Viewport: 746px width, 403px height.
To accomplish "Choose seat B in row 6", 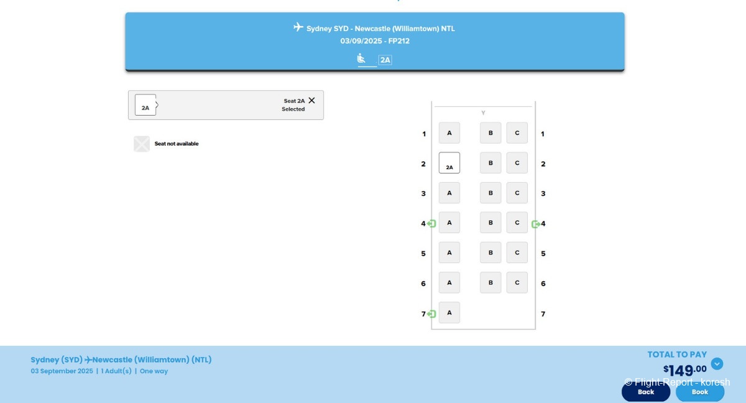I will pyautogui.click(x=490, y=282).
